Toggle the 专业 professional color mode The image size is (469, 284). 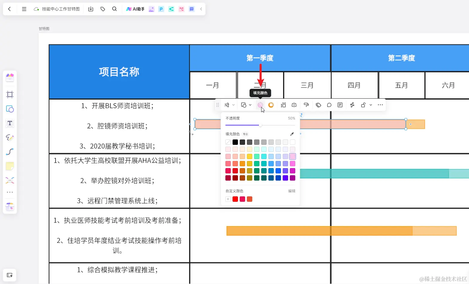click(245, 134)
